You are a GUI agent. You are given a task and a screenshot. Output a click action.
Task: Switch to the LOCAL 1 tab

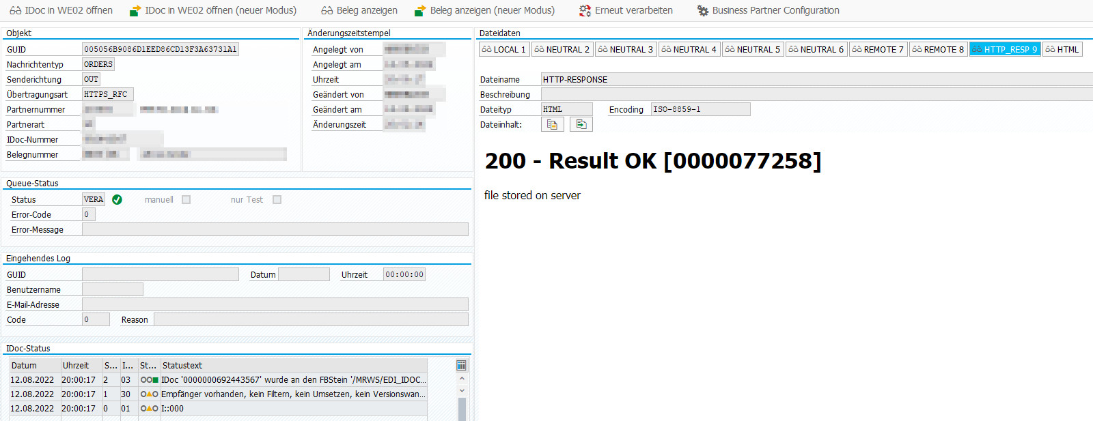(x=503, y=49)
